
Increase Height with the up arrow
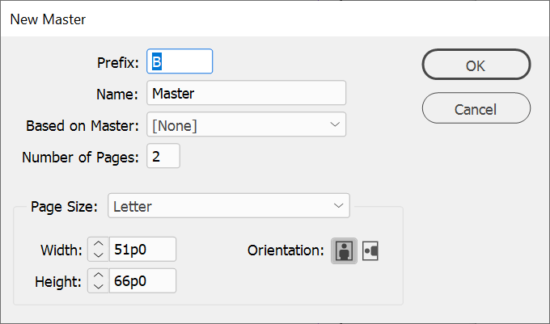pyautogui.click(x=98, y=275)
